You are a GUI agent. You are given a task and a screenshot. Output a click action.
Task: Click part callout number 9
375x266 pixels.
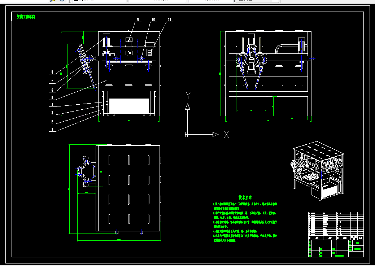click(x=138, y=20)
